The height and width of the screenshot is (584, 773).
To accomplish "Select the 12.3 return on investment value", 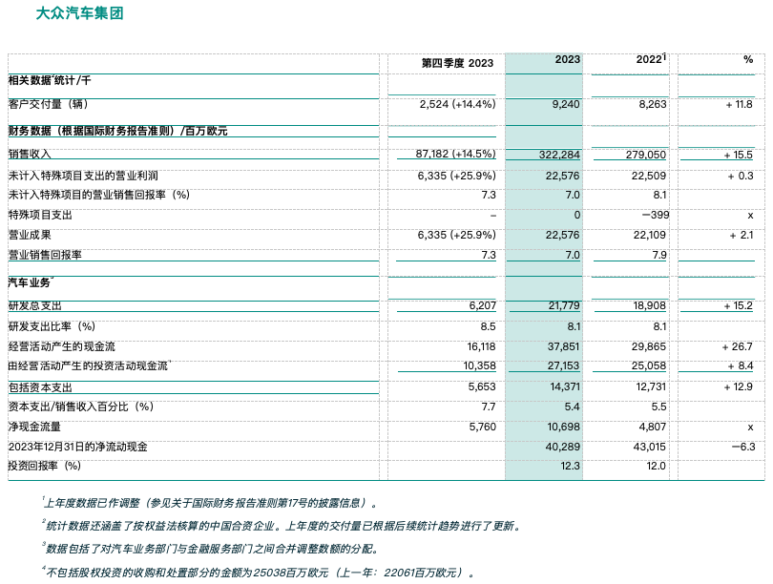I will (x=570, y=466).
